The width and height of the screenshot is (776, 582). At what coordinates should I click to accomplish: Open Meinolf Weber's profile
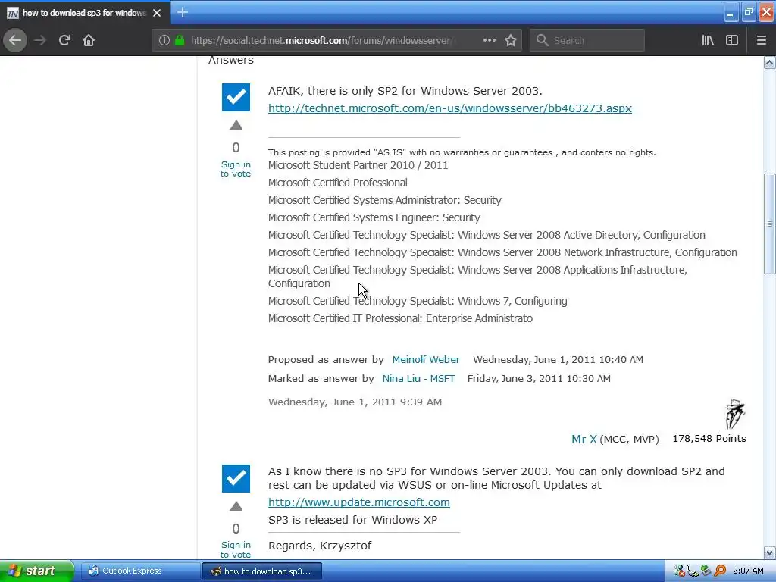tap(426, 360)
